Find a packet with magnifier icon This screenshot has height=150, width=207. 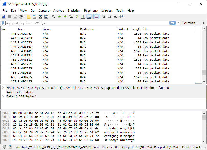coord(54,17)
